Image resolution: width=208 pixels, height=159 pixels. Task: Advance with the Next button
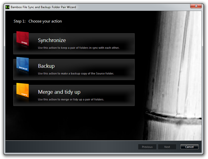coord(167,147)
